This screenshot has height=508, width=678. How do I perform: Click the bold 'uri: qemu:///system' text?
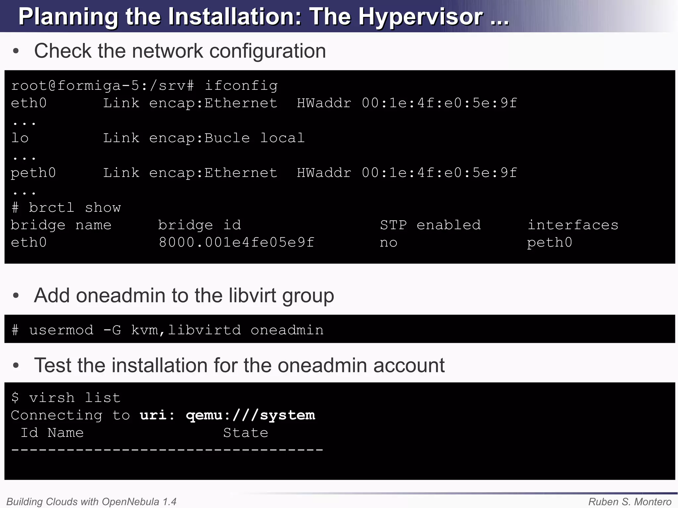[227, 415]
